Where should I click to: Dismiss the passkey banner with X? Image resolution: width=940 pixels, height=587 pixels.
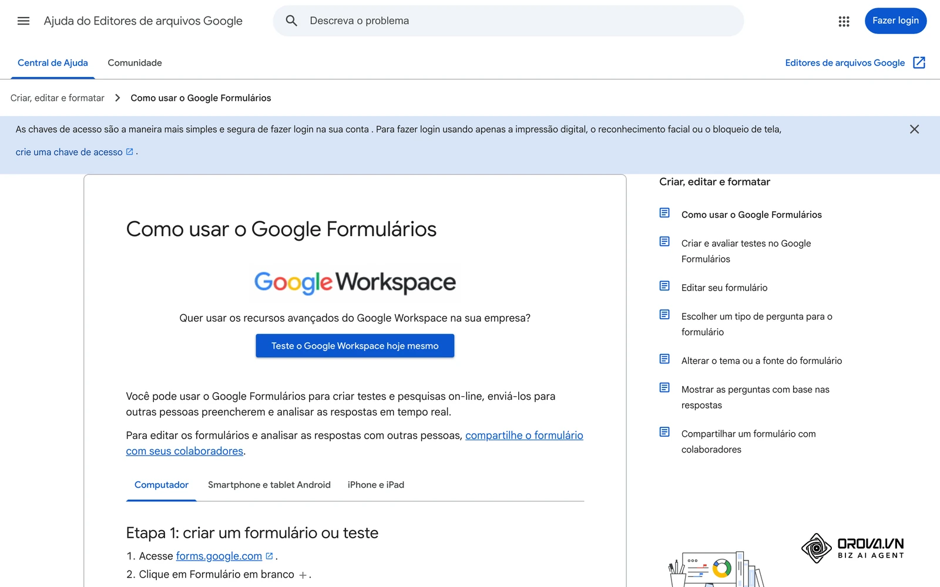coord(914,129)
